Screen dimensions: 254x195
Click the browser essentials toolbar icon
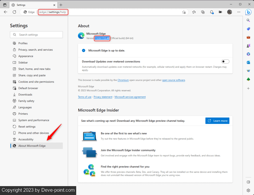pyautogui.click(x=220, y=12)
